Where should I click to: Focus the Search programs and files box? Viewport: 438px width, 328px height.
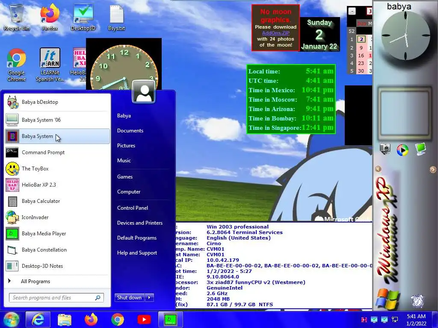pyautogui.click(x=56, y=298)
